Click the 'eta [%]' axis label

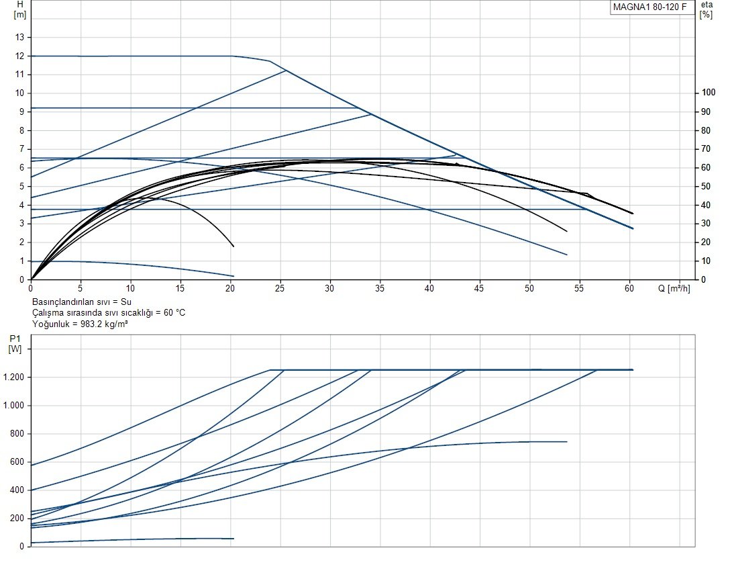tap(707, 9)
